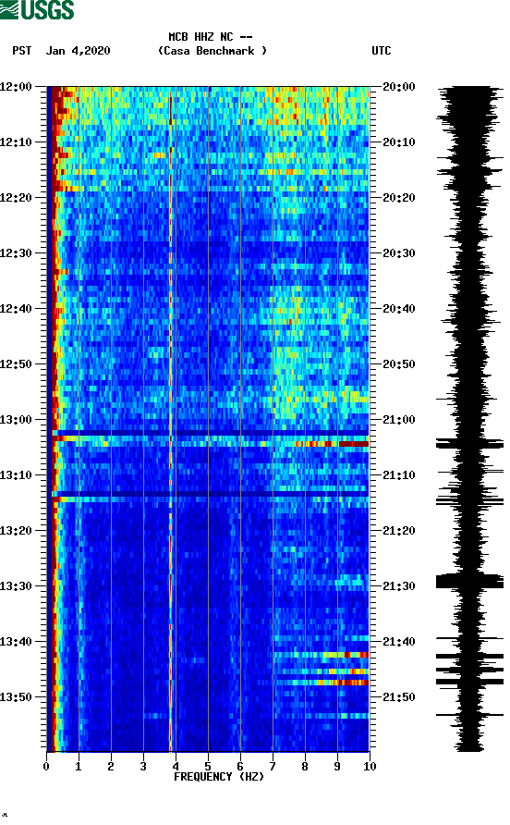Click the 'FREQUENCY (HZ)' axis title
510x825 pixels.
(219, 777)
